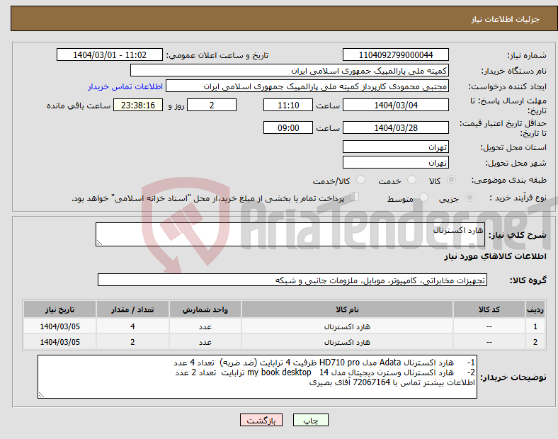The image size is (558, 439).
Task: Select the کالا/خدمت radio button
Action: [360, 180]
